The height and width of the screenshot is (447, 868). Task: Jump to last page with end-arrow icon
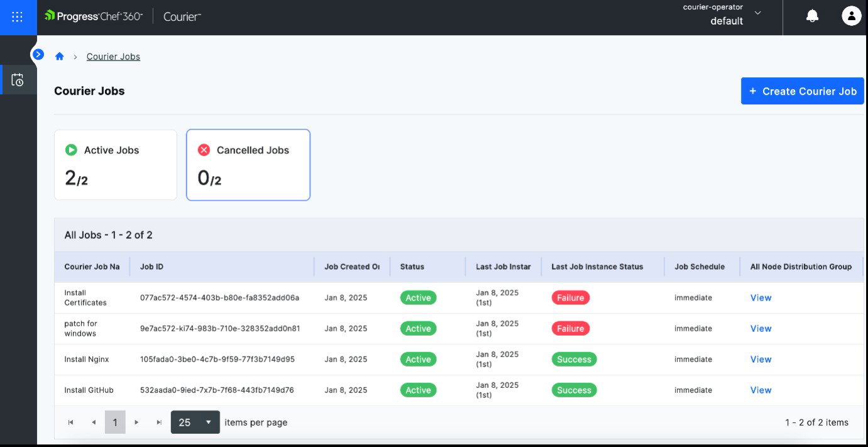coord(158,422)
